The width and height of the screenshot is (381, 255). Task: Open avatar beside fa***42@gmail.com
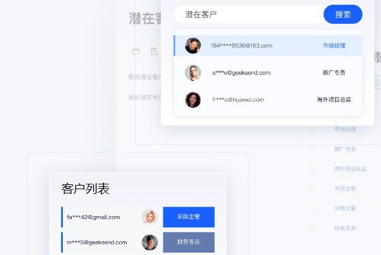pos(150,217)
